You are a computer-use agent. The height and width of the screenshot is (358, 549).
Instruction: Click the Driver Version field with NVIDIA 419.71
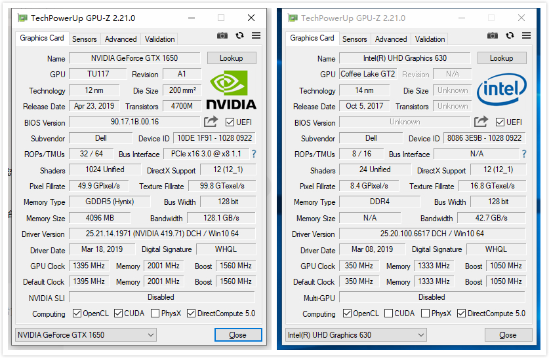(162, 233)
